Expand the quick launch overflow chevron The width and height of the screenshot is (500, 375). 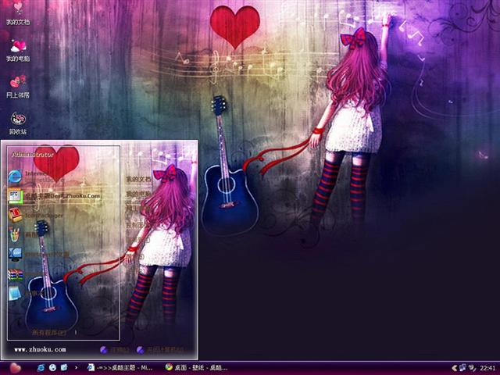point(76,368)
